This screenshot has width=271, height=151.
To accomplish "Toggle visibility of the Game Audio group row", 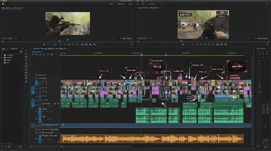I will click(36, 75).
